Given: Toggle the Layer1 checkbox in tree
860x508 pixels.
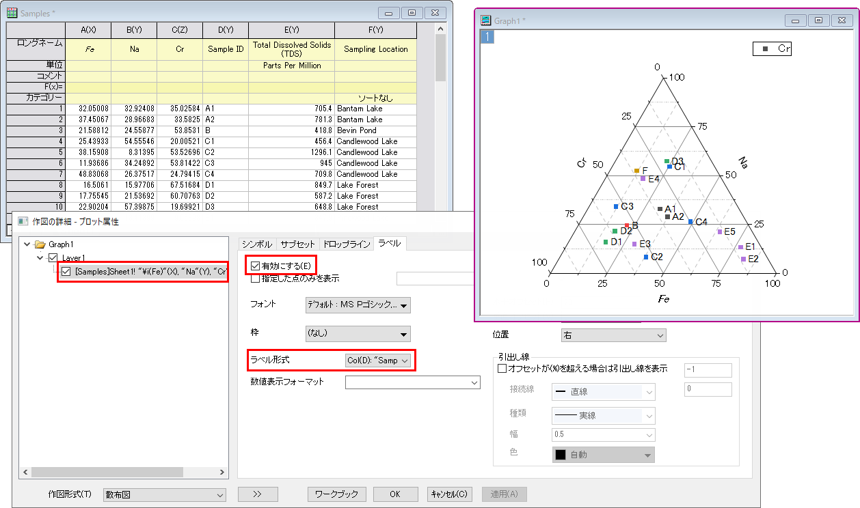Looking at the screenshot, I should (x=54, y=257).
